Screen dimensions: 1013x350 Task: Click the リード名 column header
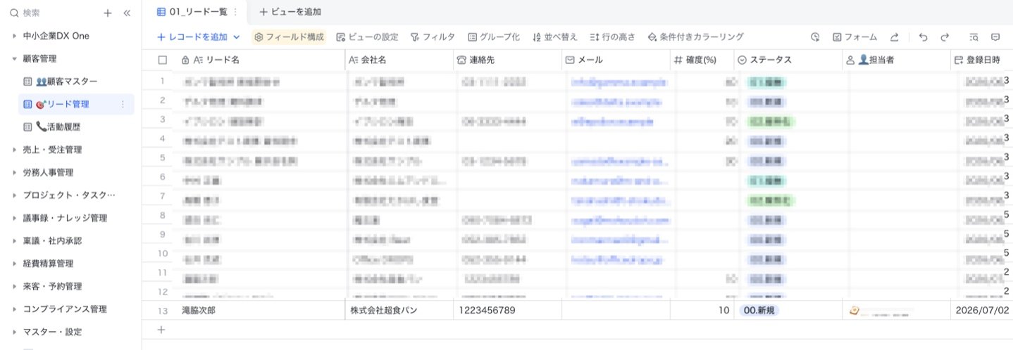click(x=260, y=60)
